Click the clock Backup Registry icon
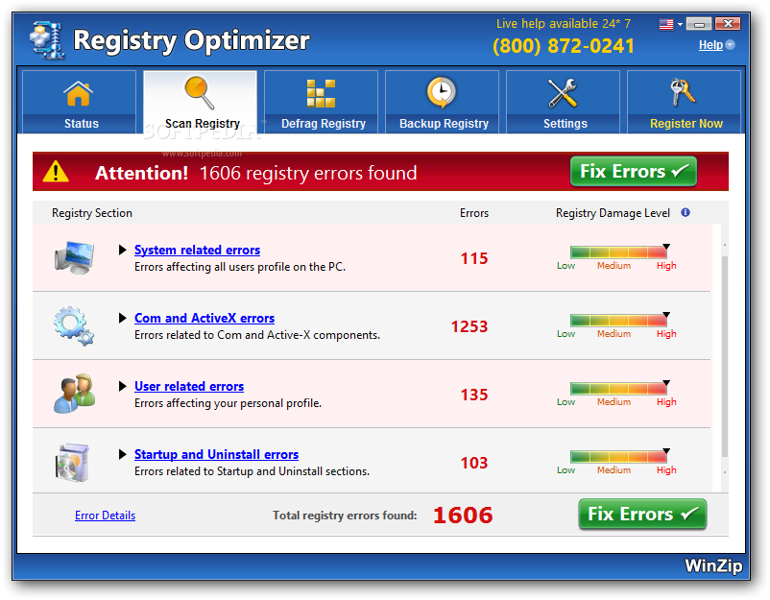 [441, 92]
